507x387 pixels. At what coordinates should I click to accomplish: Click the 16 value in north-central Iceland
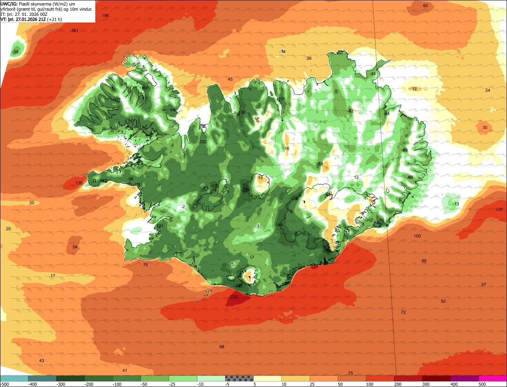[x=287, y=148]
